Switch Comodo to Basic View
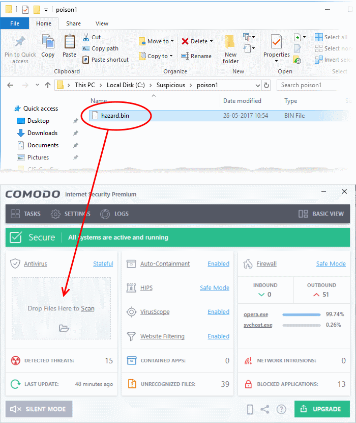 pos(321,214)
